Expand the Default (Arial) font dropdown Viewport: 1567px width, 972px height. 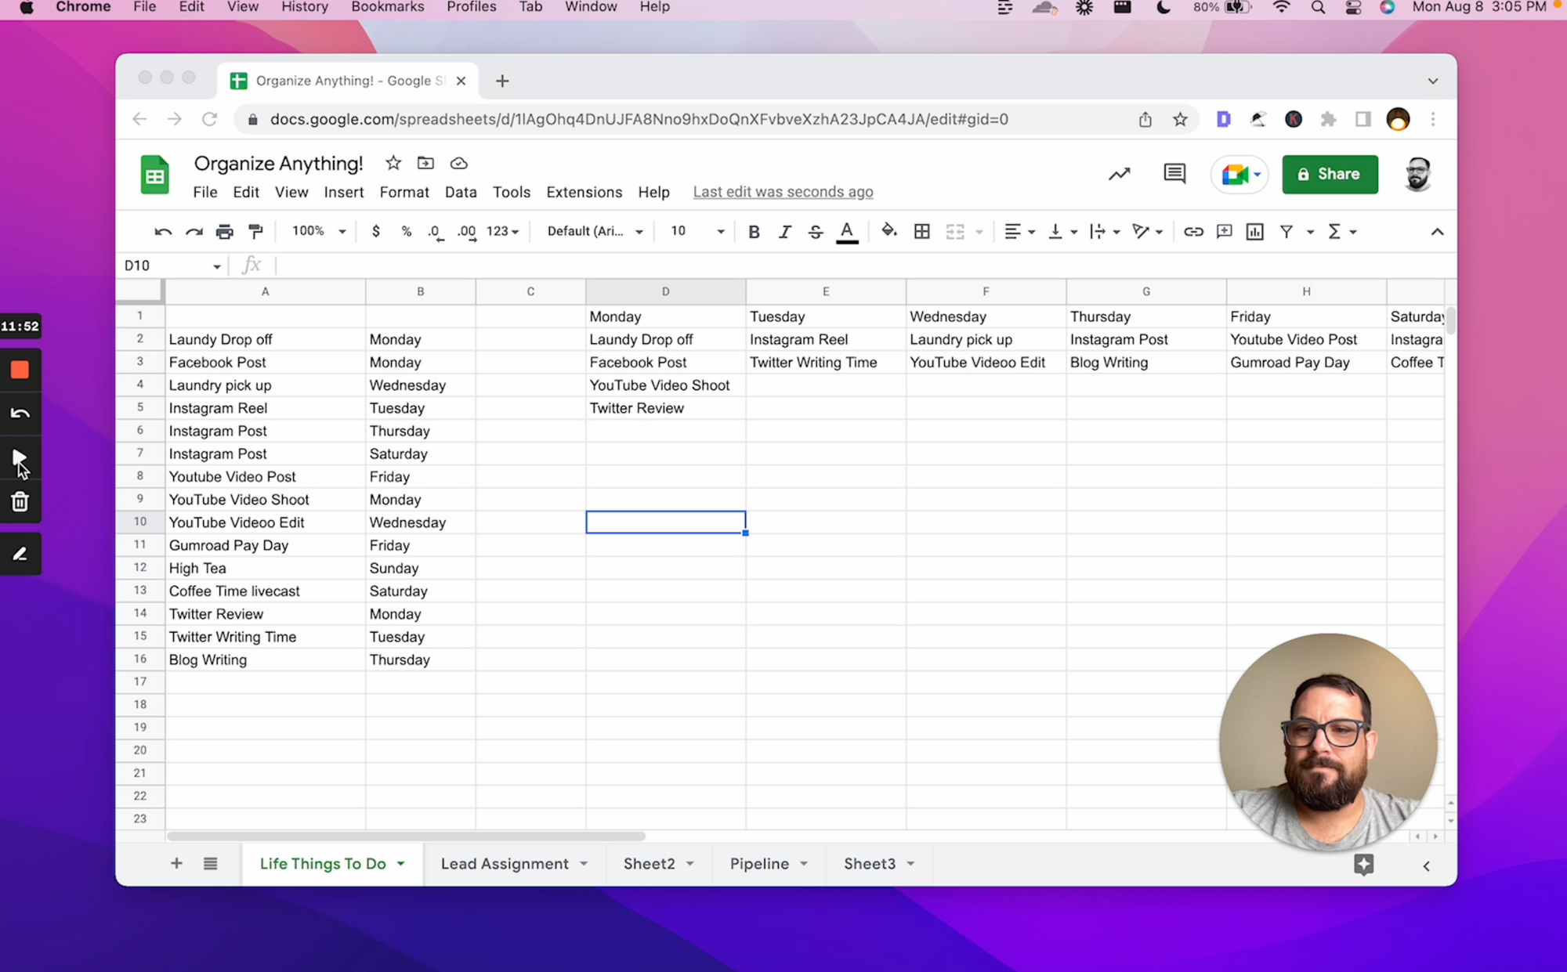tap(595, 231)
